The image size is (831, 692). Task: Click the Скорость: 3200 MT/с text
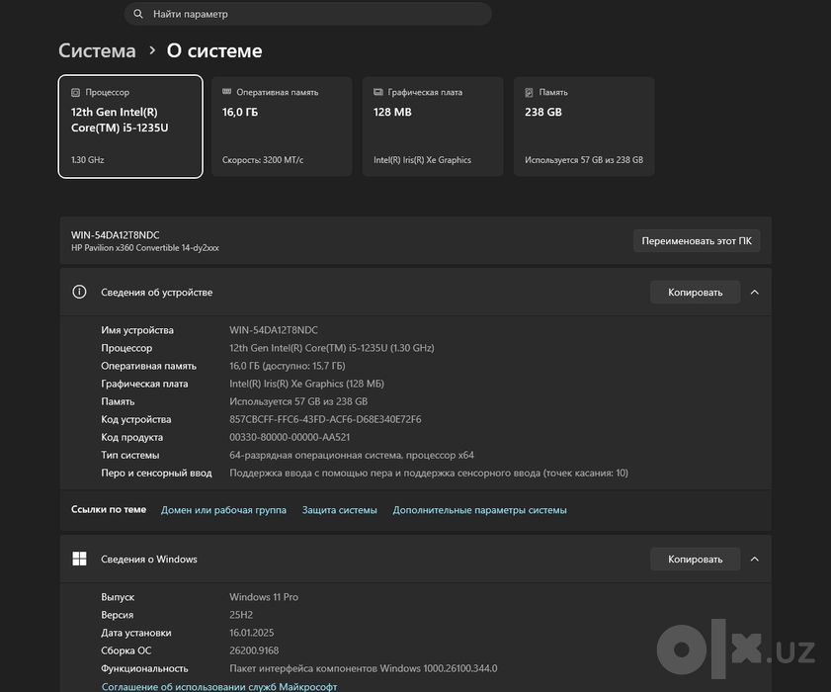pos(263,159)
